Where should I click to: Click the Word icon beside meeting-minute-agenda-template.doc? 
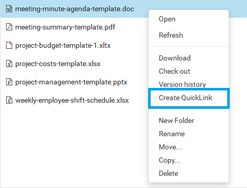pyautogui.click(x=9, y=9)
